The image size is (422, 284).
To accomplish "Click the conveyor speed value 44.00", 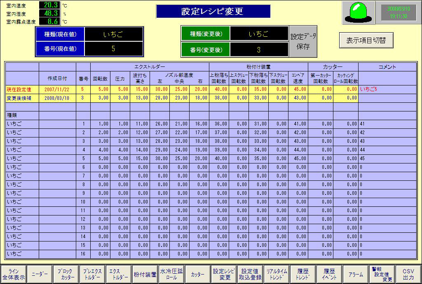I will tap(300, 150).
